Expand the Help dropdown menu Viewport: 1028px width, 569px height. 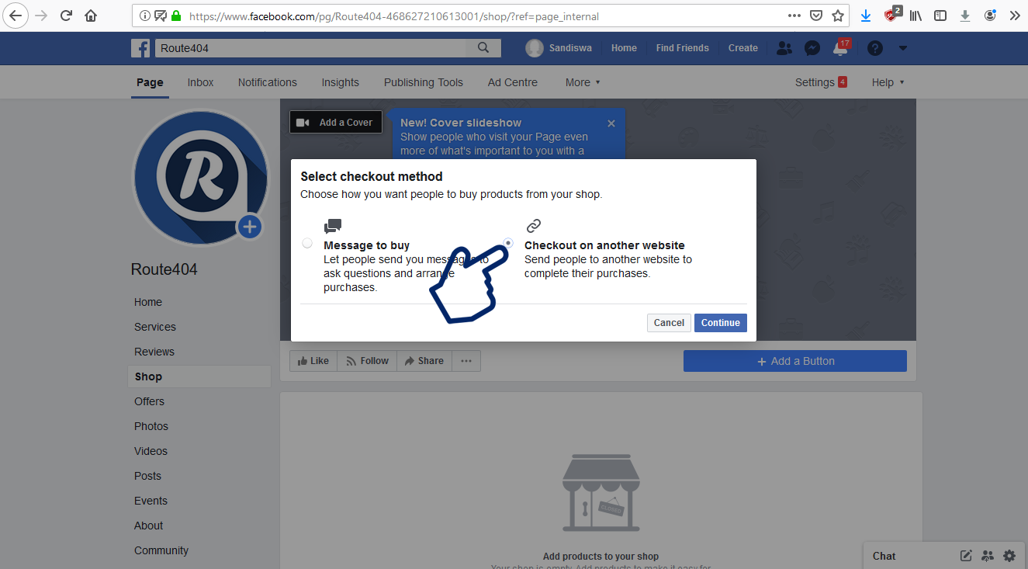click(x=888, y=82)
